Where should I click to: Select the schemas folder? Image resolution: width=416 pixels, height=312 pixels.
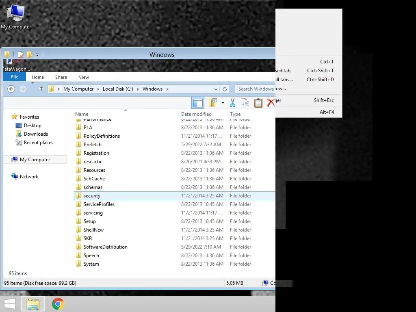click(x=93, y=187)
